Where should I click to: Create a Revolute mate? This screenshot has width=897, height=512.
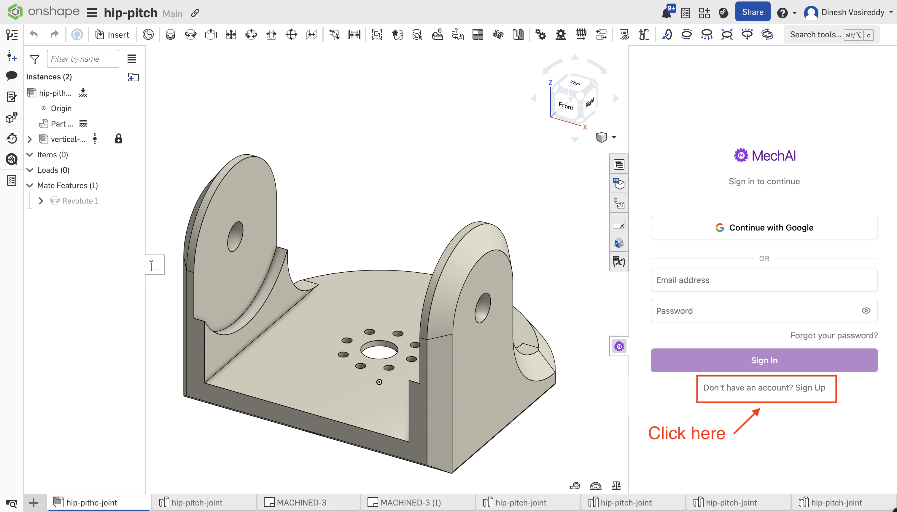(x=191, y=34)
